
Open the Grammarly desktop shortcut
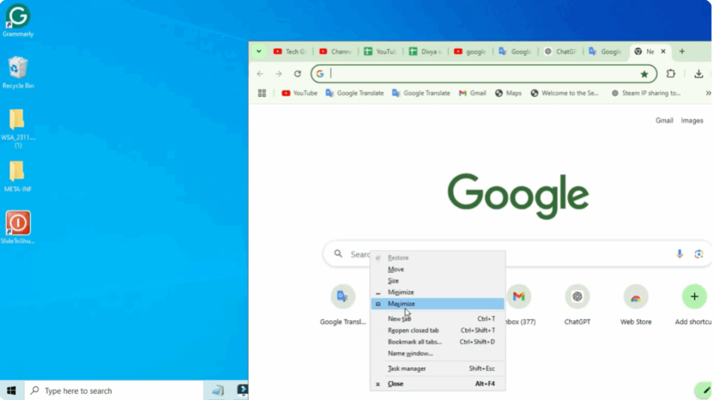(x=17, y=20)
